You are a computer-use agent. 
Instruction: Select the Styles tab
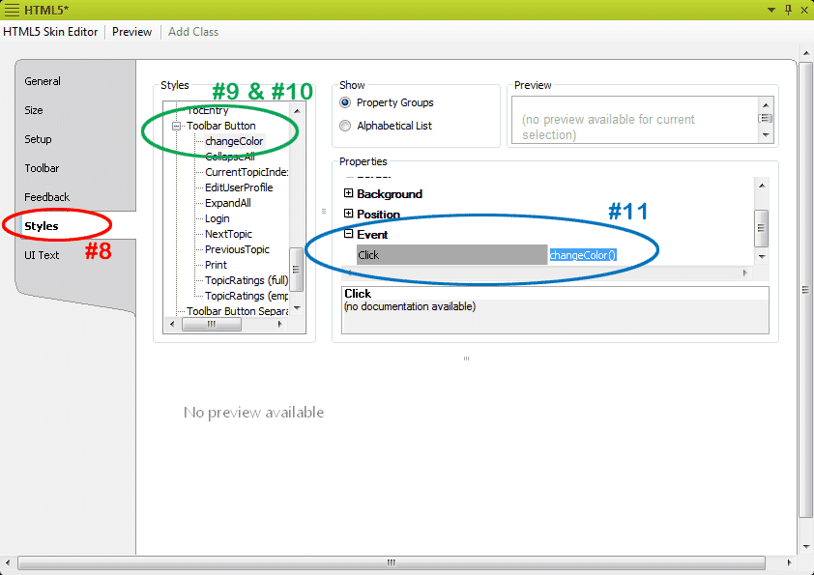pos(42,226)
